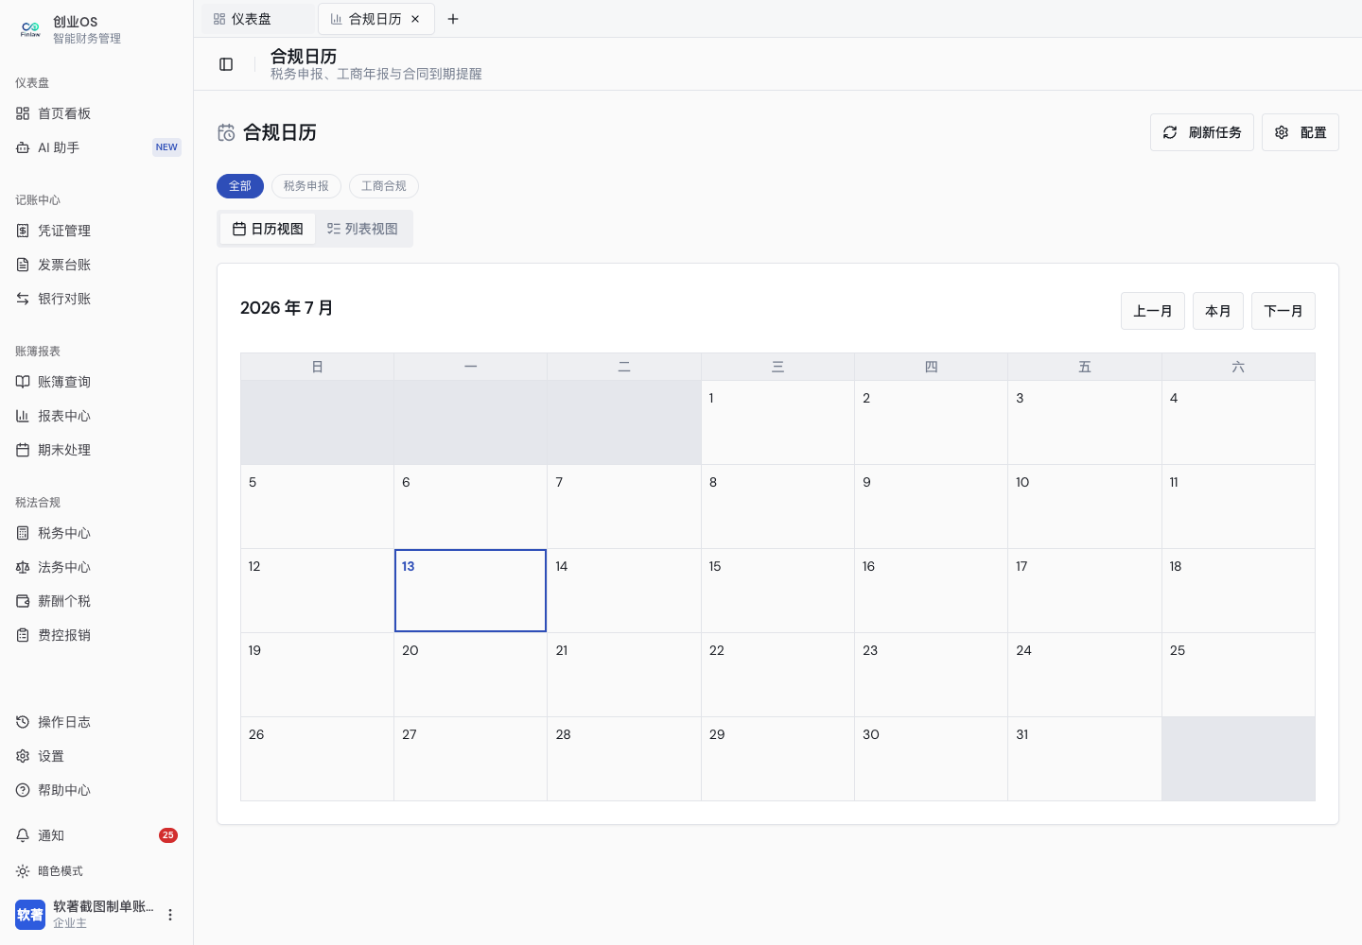Select July 15 in calendar
Viewport: 1362px width, 945px height.
[777, 591]
